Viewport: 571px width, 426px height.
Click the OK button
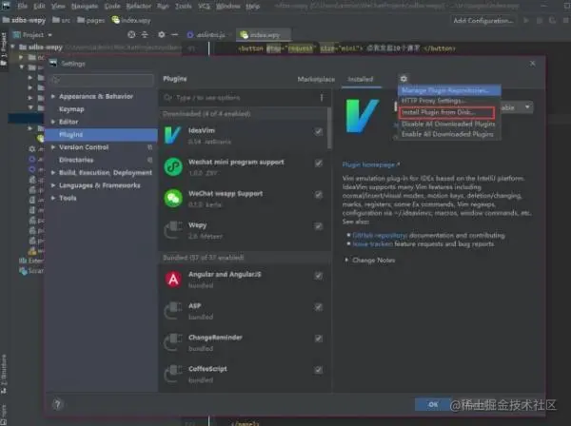(433, 404)
